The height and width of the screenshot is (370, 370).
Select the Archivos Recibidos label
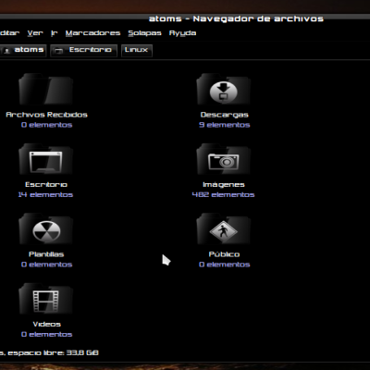pos(46,115)
